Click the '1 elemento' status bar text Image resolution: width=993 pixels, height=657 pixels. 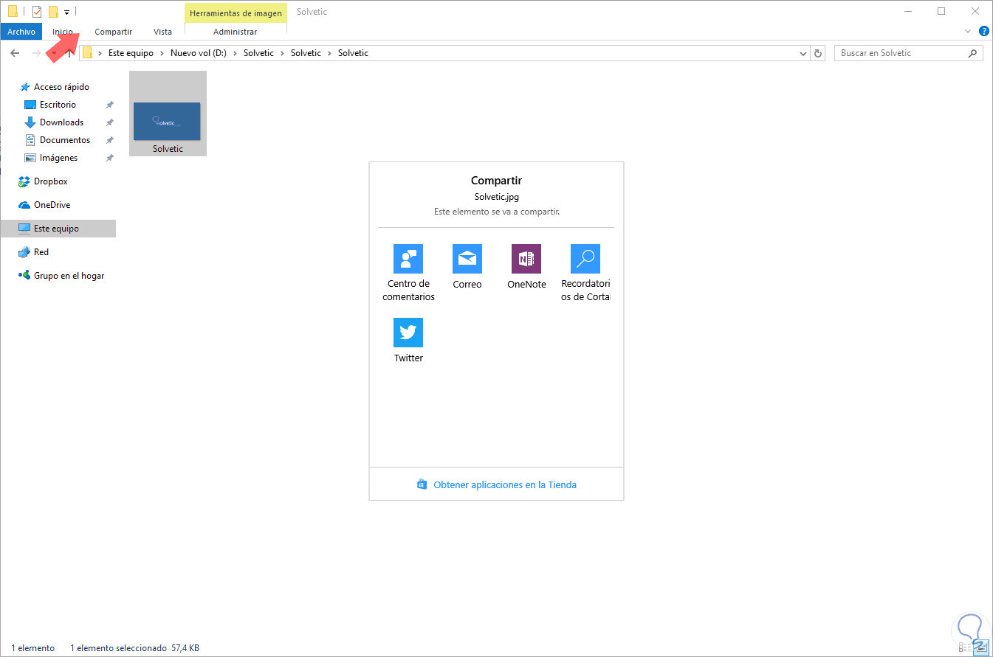(32, 648)
